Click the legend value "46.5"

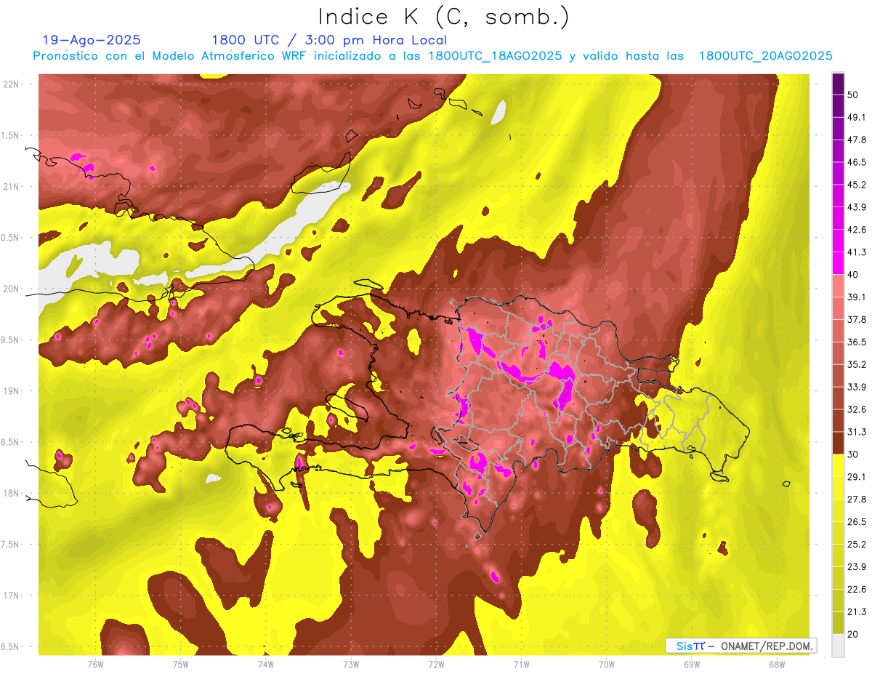[856, 162]
